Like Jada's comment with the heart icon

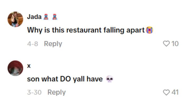pyautogui.click(x=166, y=44)
